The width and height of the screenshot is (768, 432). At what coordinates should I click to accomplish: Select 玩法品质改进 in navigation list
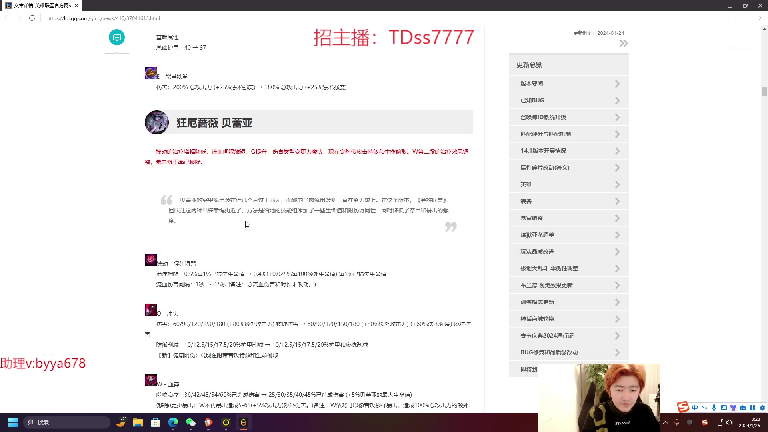pyautogui.click(x=568, y=252)
